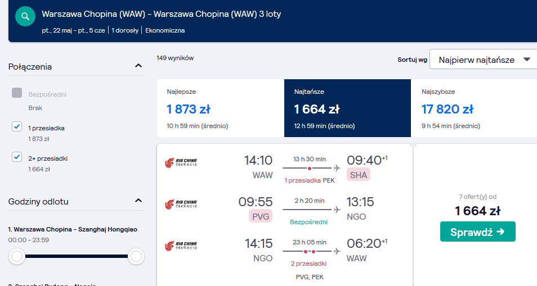Viewport: 537px width, 286px height.
Task: Select the Najtańsze 1 664 zł tab
Action: [348, 108]
